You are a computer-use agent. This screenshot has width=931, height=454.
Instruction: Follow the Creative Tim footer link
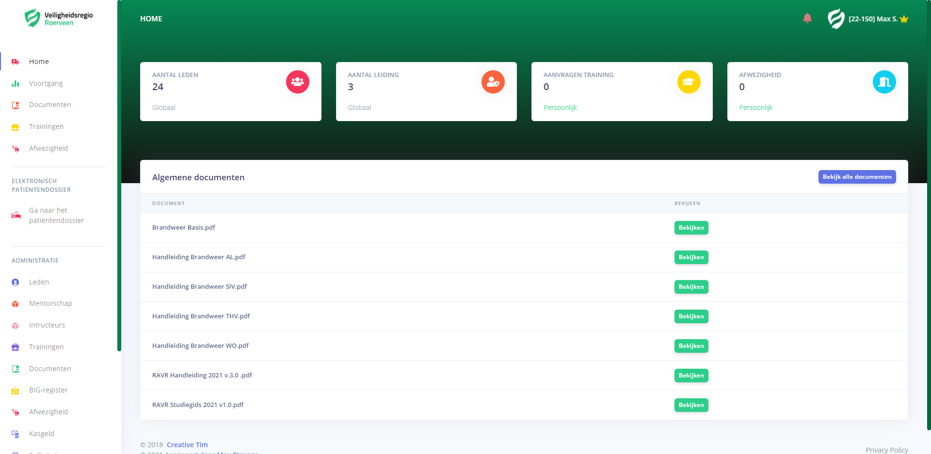tap(187, 445)
